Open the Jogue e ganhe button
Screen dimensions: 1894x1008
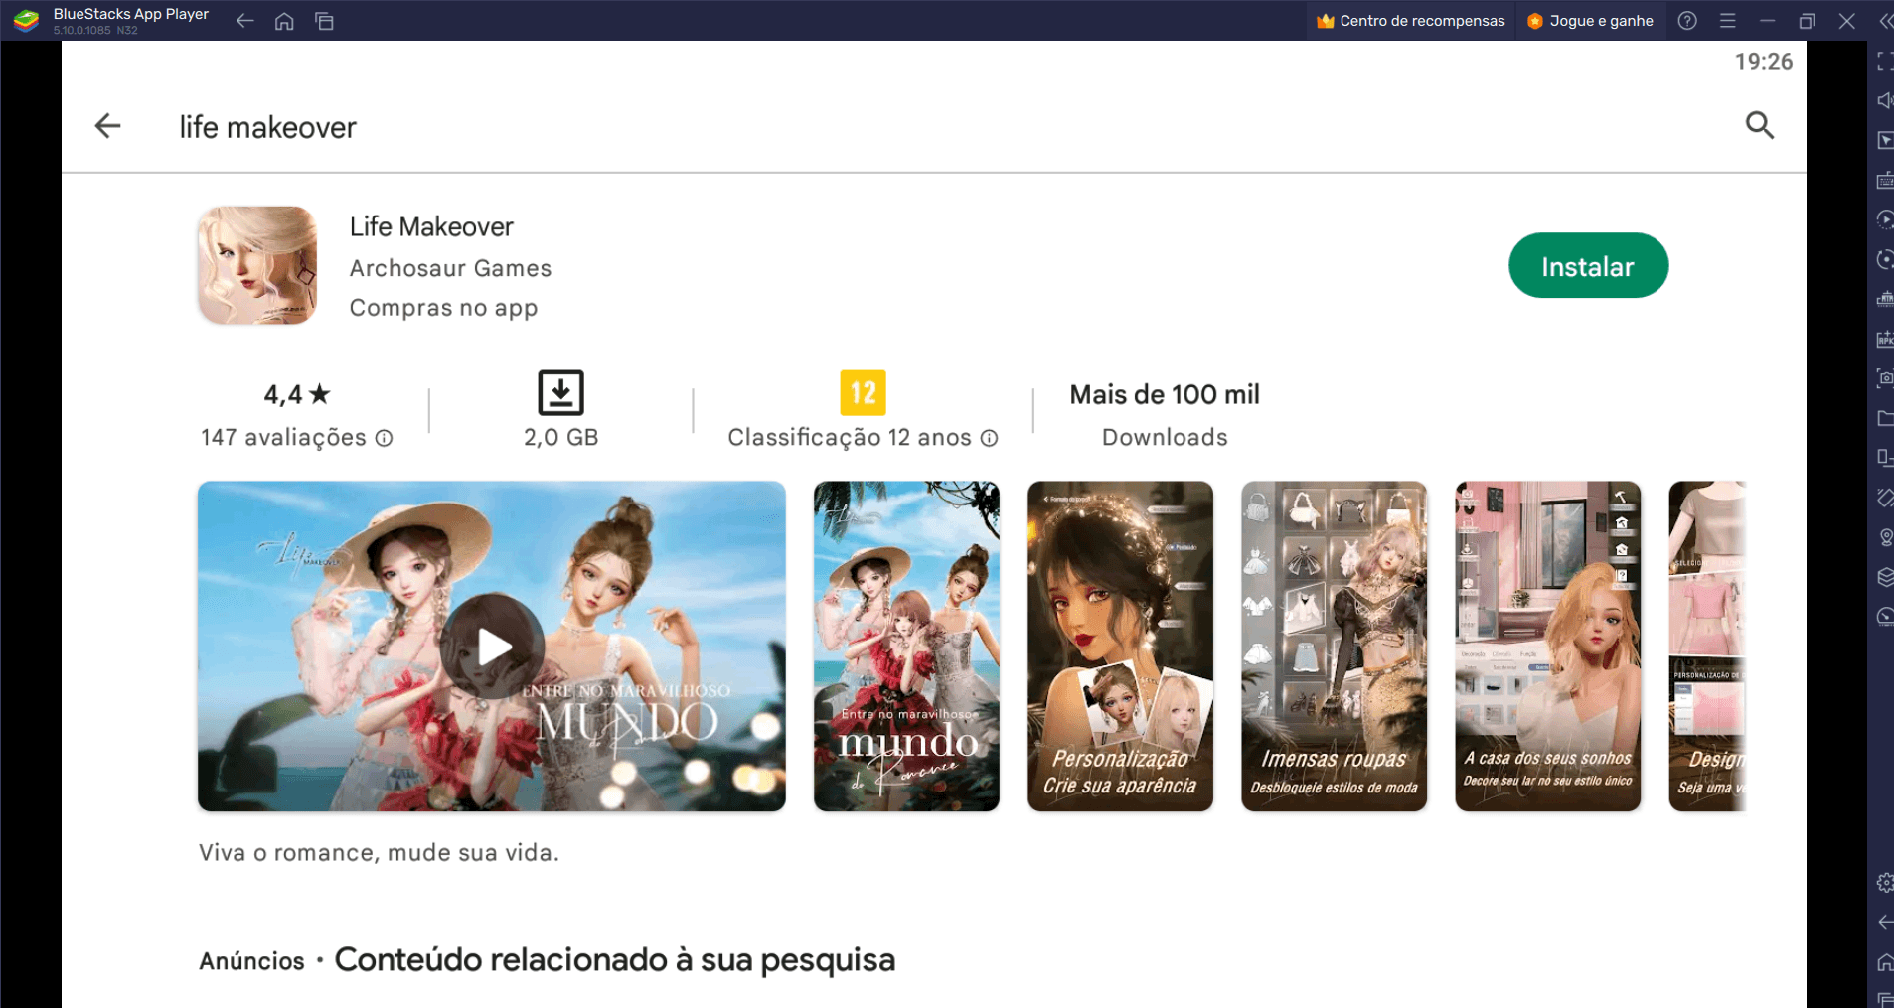1590,21
